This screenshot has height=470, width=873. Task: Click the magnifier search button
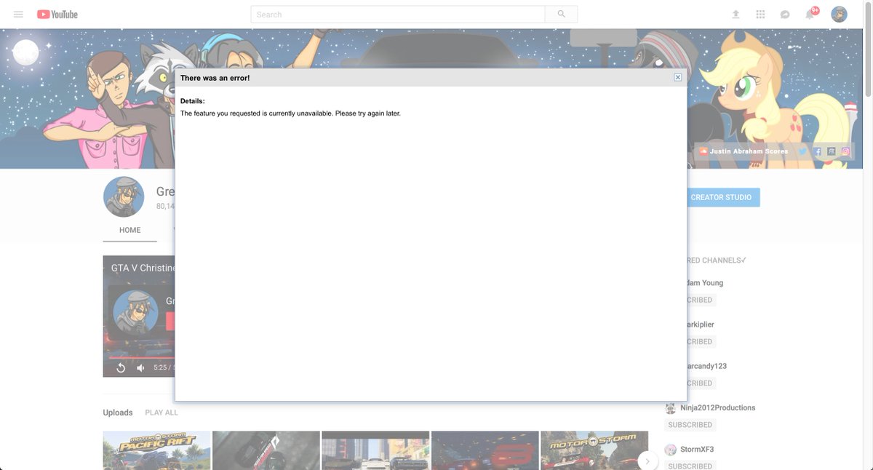pyautogui.click(x=561, y=15)
